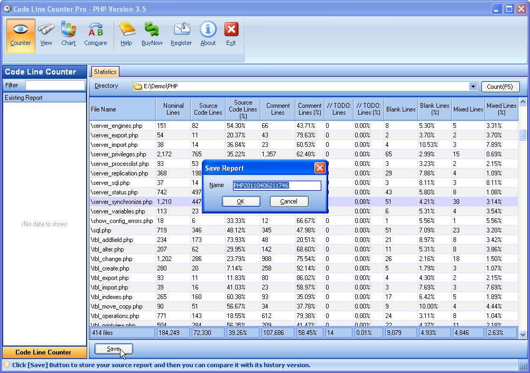
Task: Select the \tbl_alter.php row
Action: tap(303, 249)
